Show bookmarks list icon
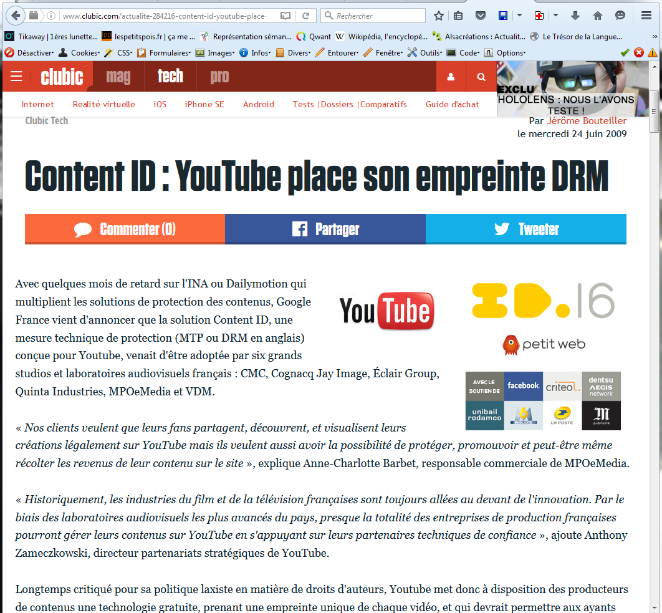 [x=458, y=16]
